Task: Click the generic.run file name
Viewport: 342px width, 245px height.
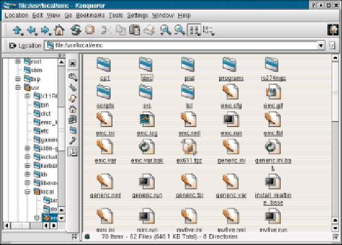Action: click(147, 195)
